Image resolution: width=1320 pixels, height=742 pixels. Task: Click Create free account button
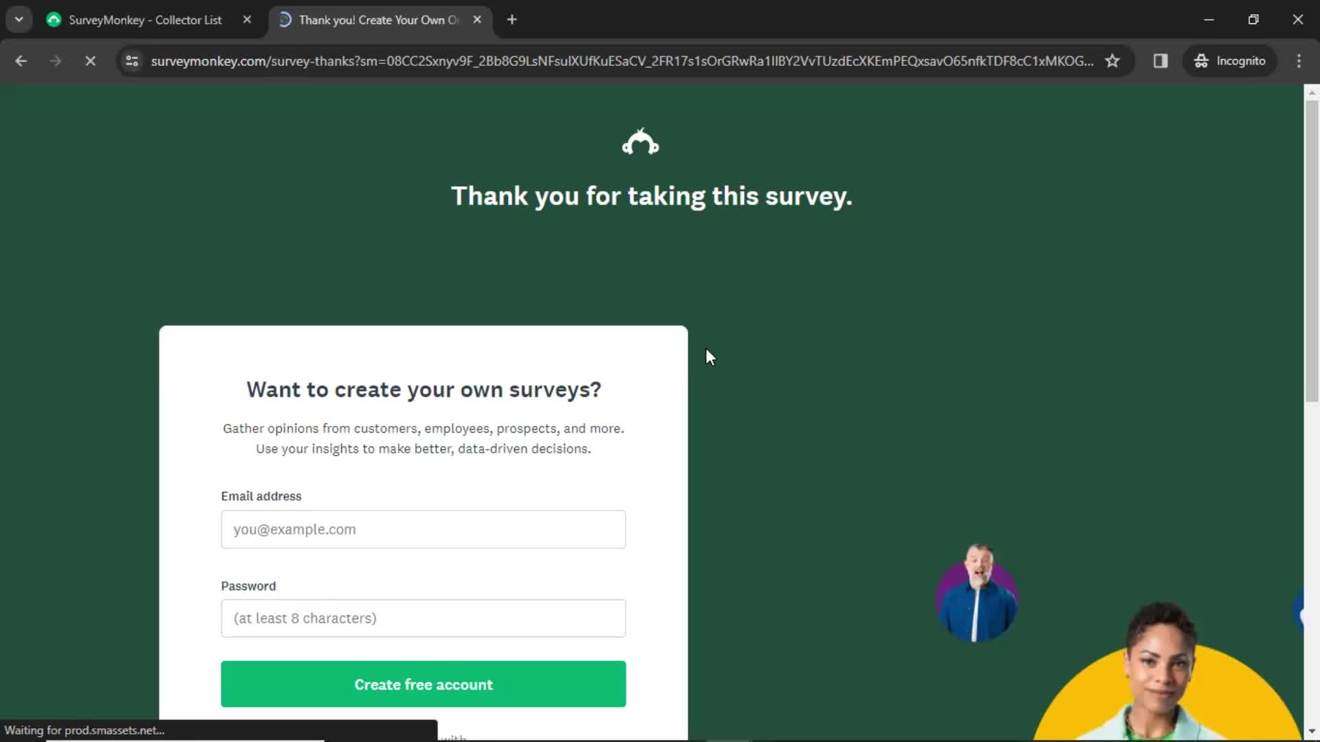tap(423, 684)
